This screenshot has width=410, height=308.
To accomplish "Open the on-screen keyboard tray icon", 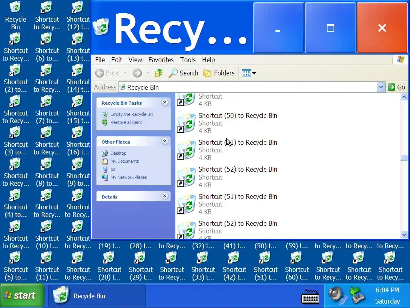I will 310,296.
